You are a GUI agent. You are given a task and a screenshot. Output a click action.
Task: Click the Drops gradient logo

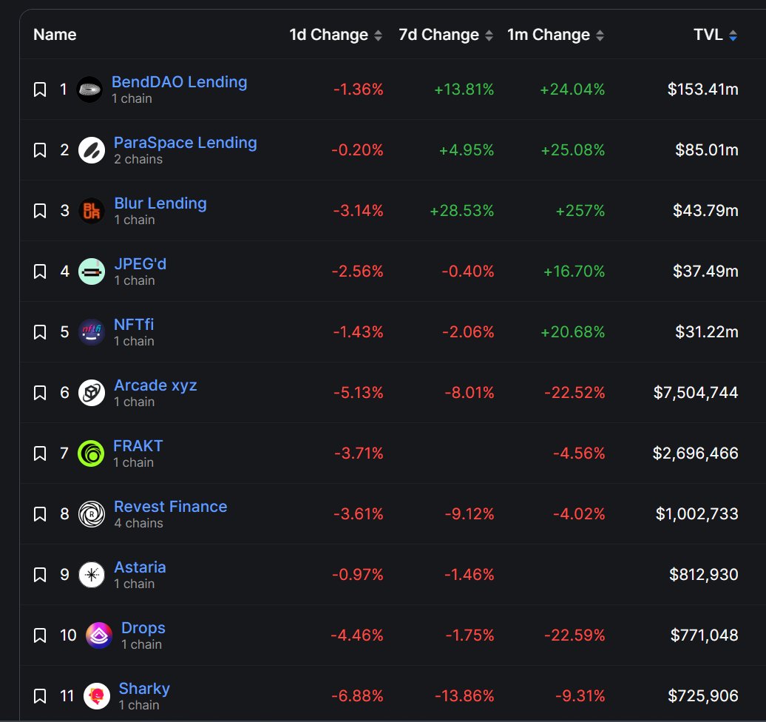coord(98,635)
